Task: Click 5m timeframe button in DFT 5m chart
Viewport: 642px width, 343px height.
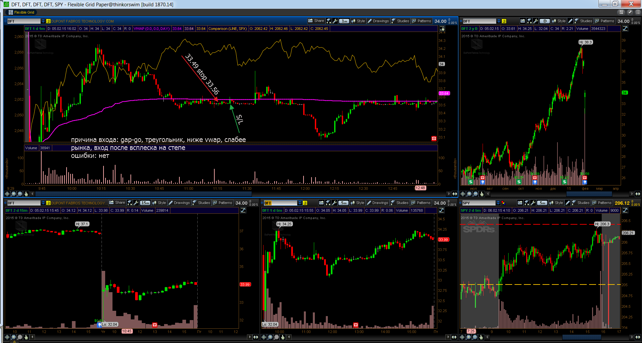Action: (343, 203)
